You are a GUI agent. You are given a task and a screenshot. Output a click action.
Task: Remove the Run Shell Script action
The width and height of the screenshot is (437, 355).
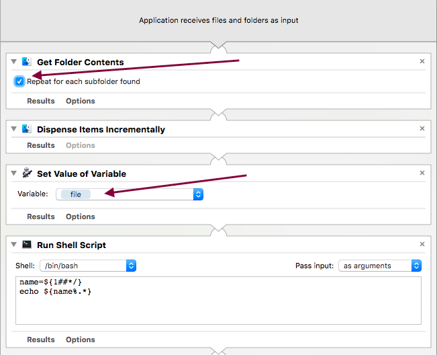[x=422, y=244]
